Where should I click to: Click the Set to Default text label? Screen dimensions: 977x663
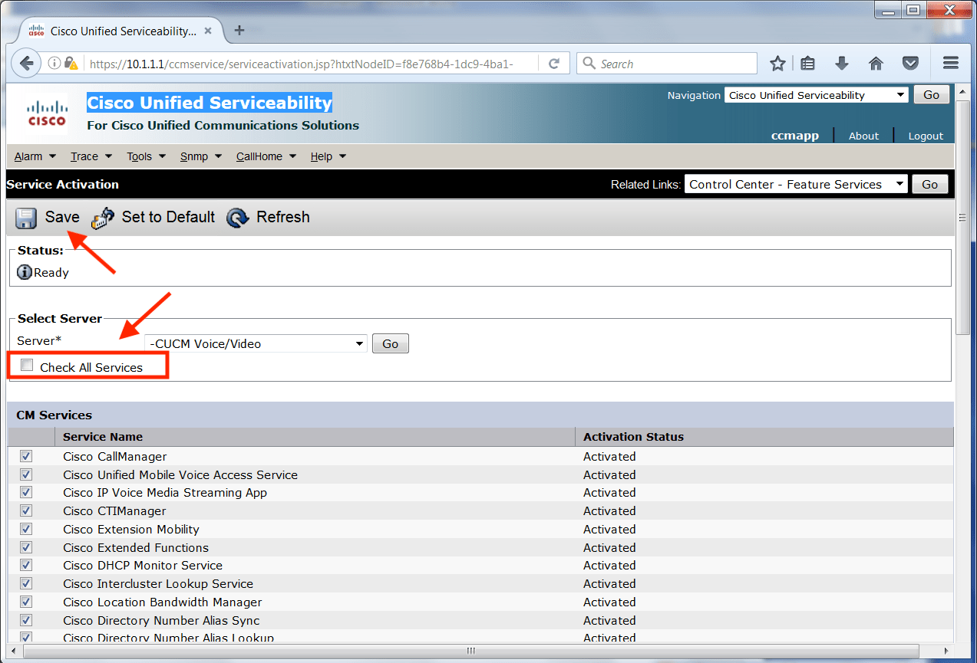click(x=168, y=217)
